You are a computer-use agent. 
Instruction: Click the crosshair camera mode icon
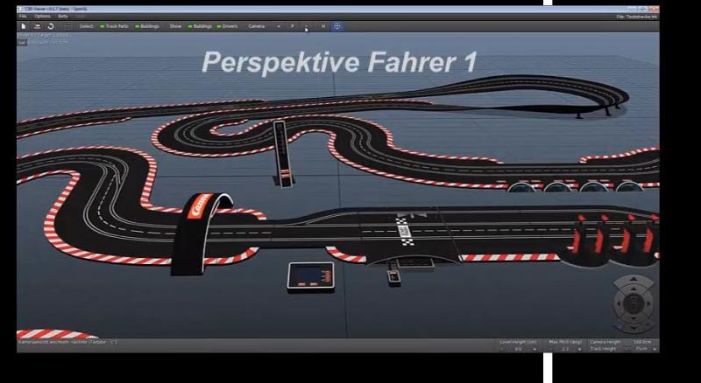[x=337, y=26]
